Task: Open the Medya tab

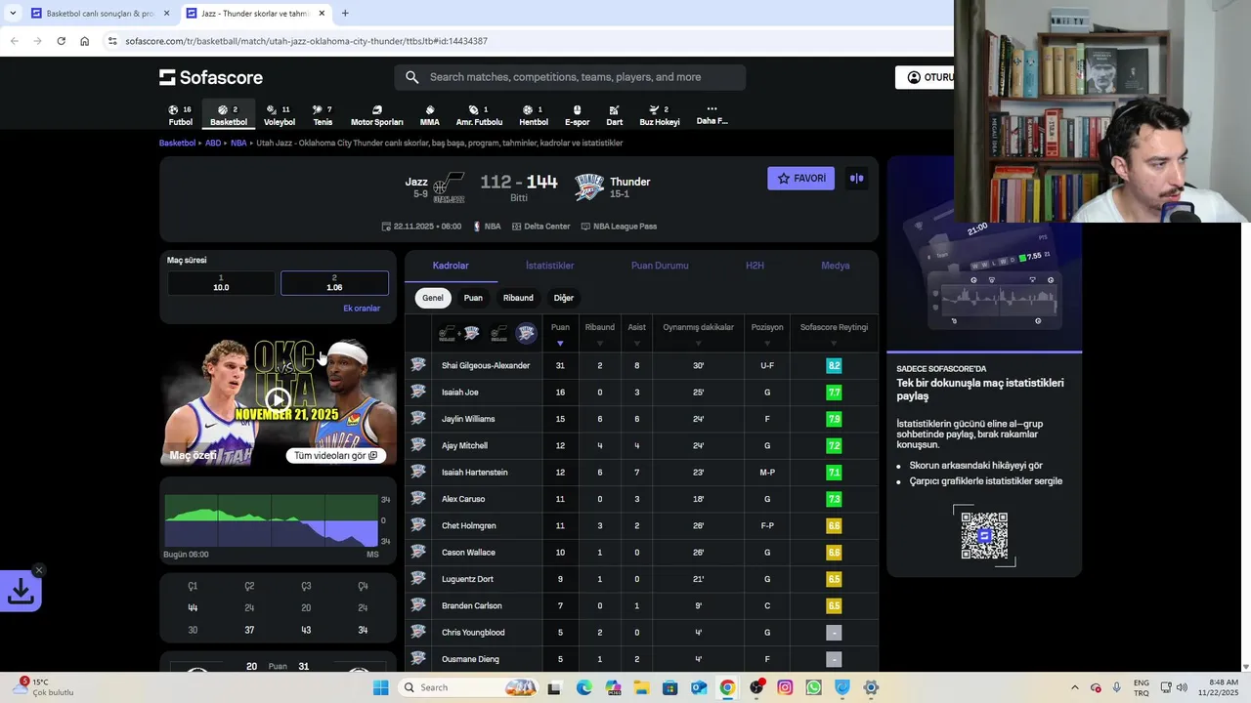Action: tap(835, 266)
